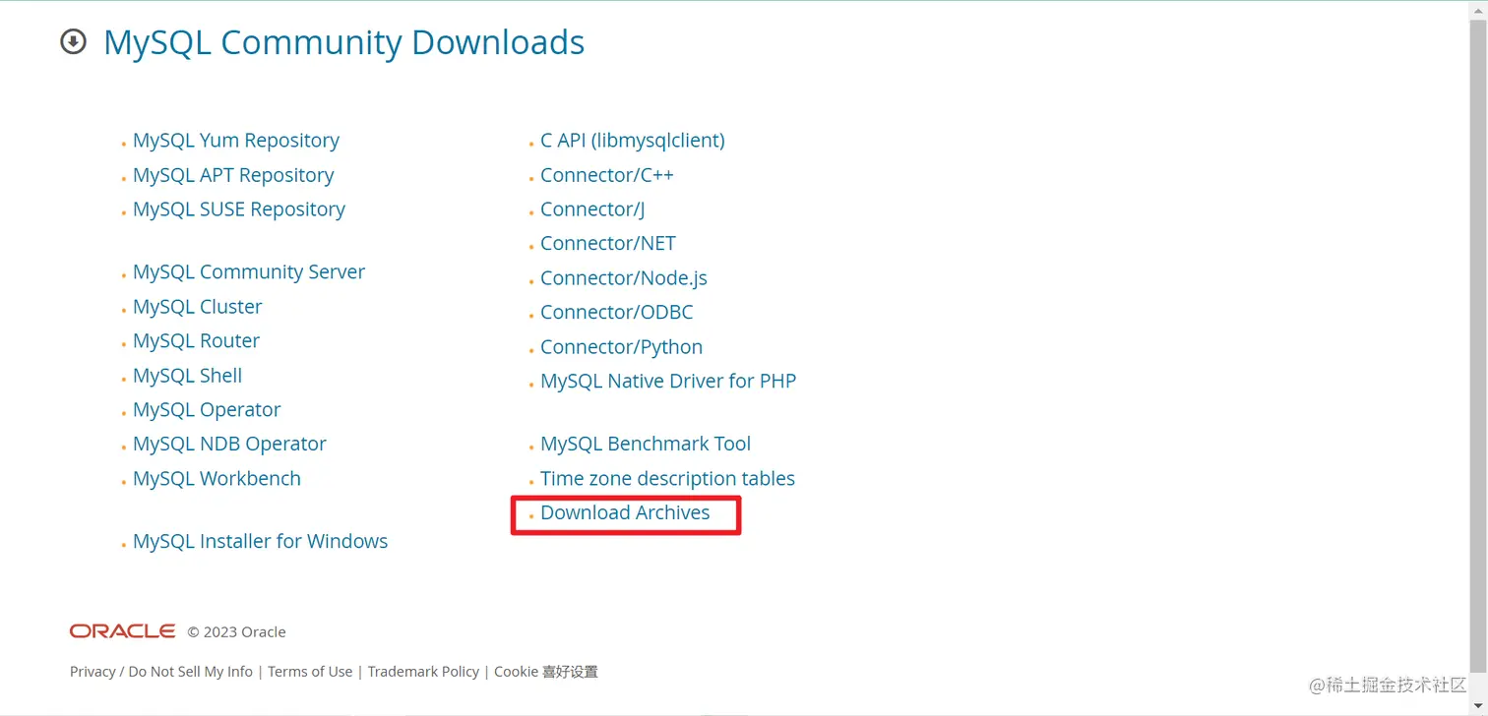
Task: Open Connector/Node.js page
Action: coord(624,278)
